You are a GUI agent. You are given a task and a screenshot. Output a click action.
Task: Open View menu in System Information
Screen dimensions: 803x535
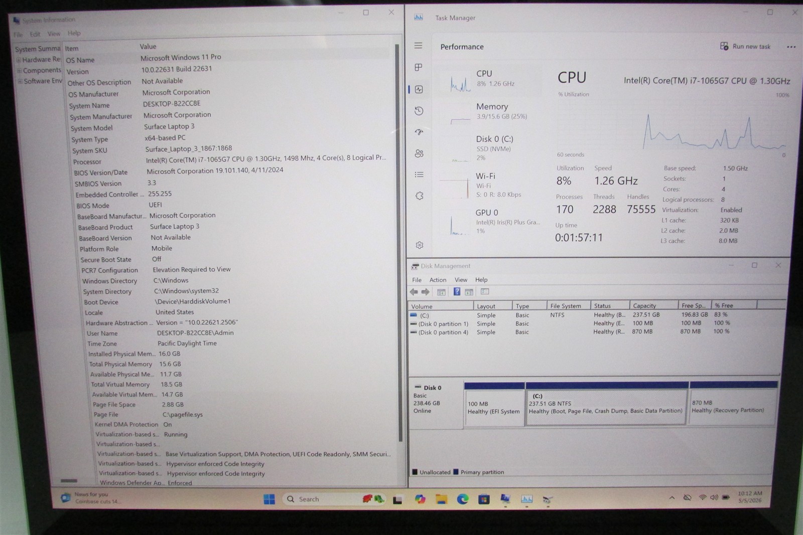(54, 34)
